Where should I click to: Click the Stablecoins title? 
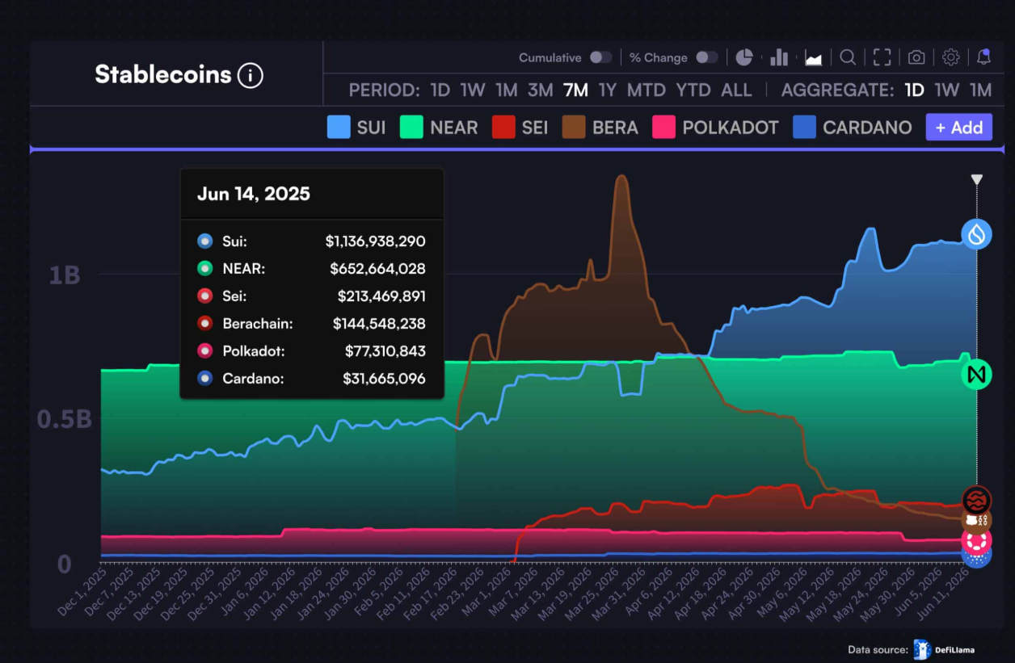pos(163,74)
